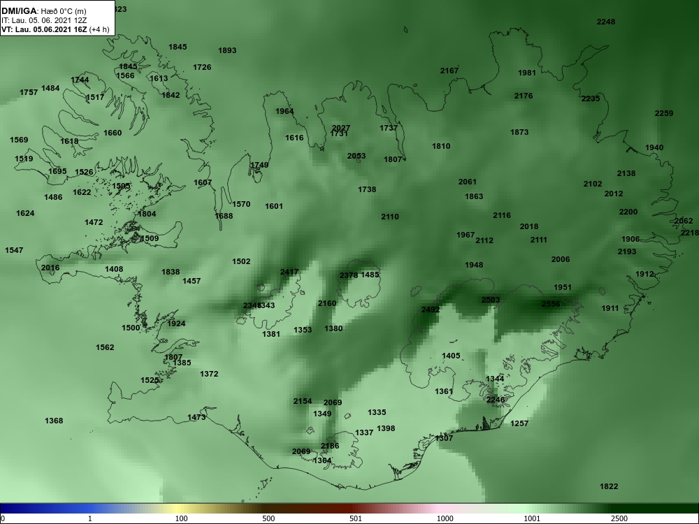Click the map value 2246
699x524 pixels.
pyautogui.click(x=496, y=400)
